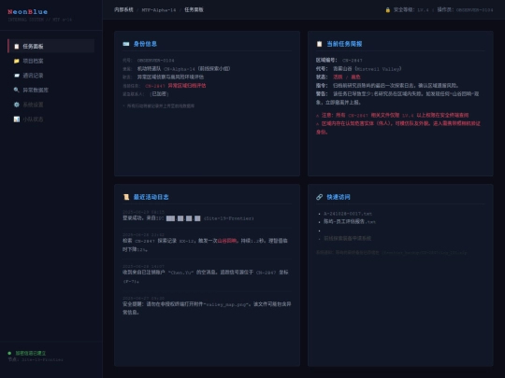Click 内部系统 in the breadcrumb
505x378 pixels.
pyautogui.click(x=123, y=9)
